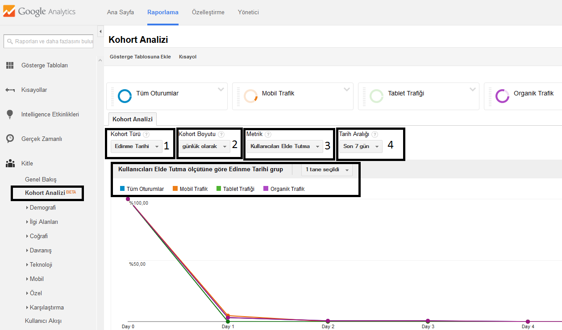Expand the Tüm Oturumlar segment chevron
Viewport: 562px width, 330px height.
click(221, 89)
